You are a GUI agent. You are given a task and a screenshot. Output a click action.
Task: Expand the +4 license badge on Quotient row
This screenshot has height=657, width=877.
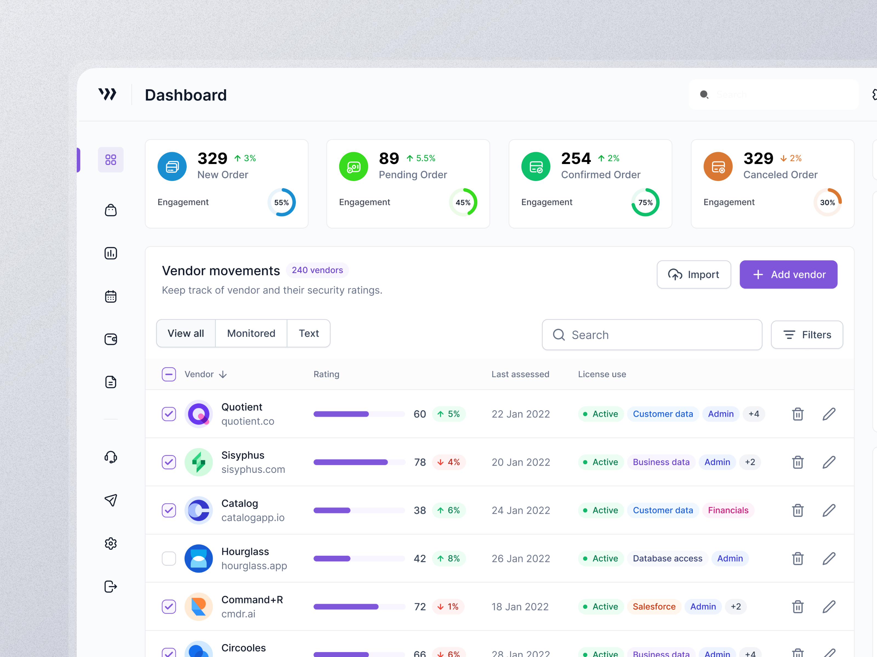point(754,414)
